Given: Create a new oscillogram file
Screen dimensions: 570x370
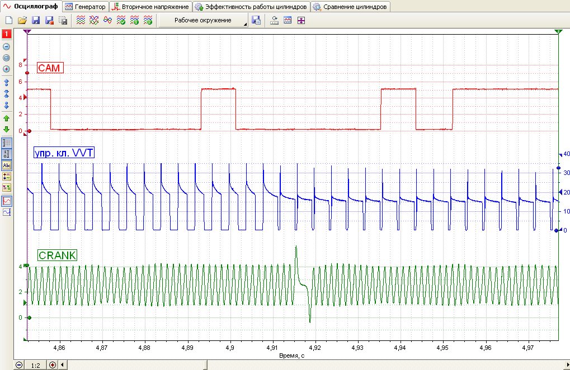Looking at the screenshot, I should (x=9, y=20).
